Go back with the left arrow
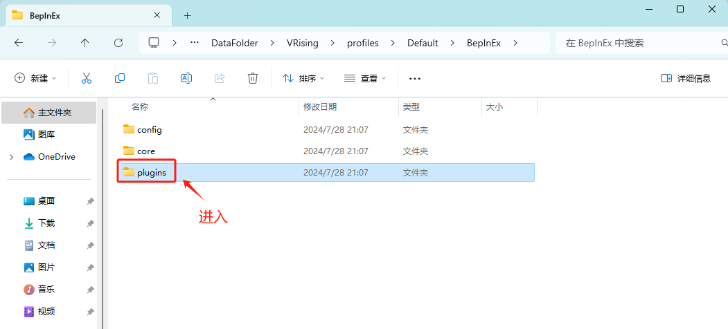This screenshot has width=728, height=329. click(x=19, y=43)
